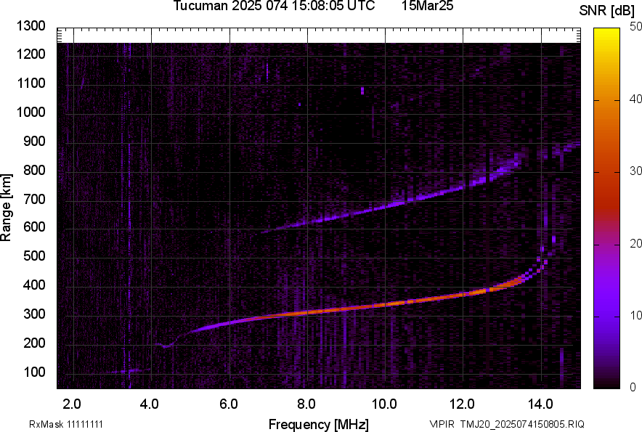Click the 8.0 frequency tick label
The width and height of the screenshot is (642, 432).
(306, 404)
